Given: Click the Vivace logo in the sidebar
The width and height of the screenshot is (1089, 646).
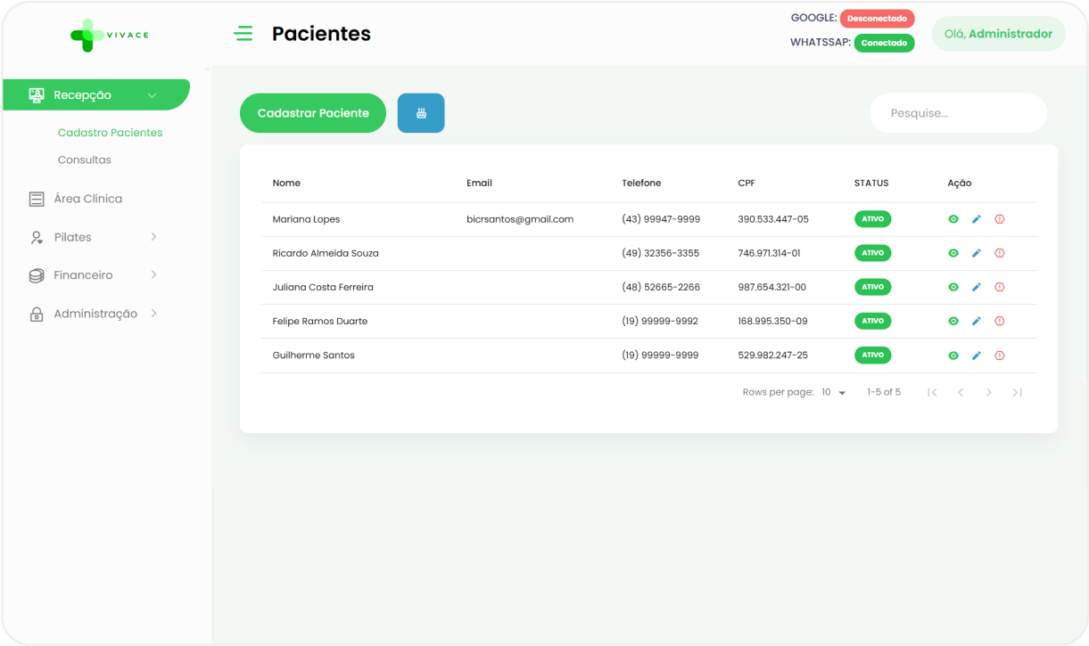Looking at the screenshot, I should coord(109,35).
